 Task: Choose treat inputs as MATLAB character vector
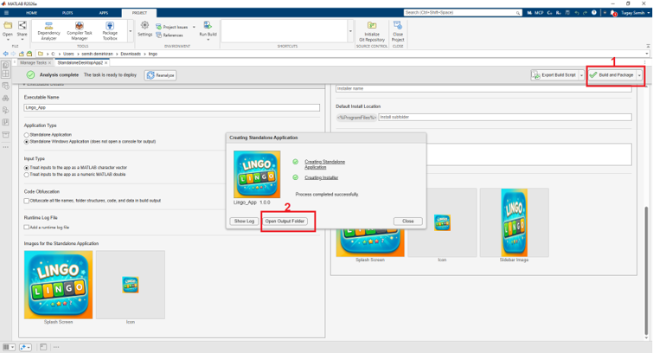tap(26, 168)
